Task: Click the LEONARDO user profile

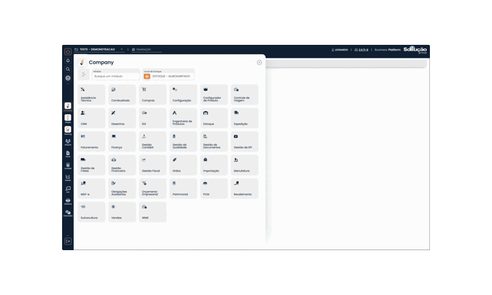Action: pos(339,50)
